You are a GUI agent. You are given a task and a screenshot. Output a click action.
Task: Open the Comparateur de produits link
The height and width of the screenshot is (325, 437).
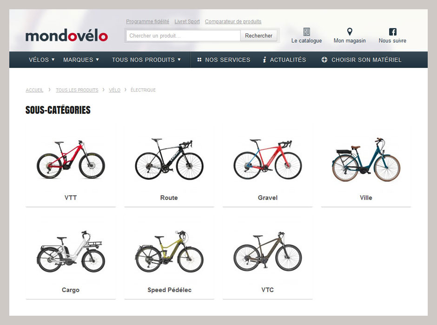coord(233,21)
